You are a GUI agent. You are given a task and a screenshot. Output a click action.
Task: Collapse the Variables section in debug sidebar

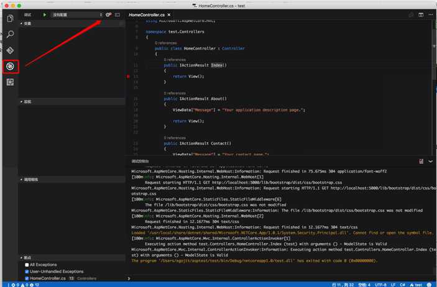pyautogui.click(x=27, y=23)
